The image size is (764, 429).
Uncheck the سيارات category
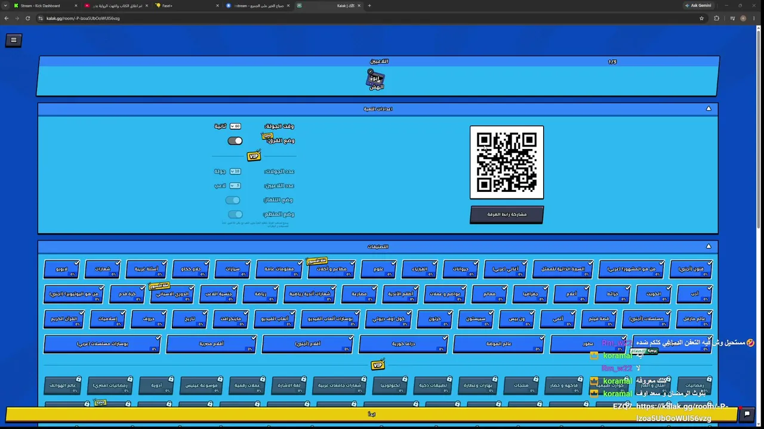(x=233, y=269)
